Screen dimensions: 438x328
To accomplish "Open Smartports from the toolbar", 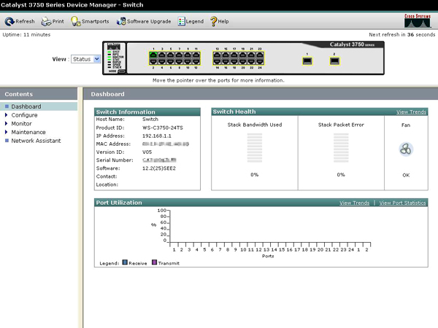I will (90, 21).
